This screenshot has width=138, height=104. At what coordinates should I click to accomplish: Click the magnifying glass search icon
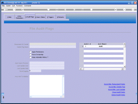point(23,10)
